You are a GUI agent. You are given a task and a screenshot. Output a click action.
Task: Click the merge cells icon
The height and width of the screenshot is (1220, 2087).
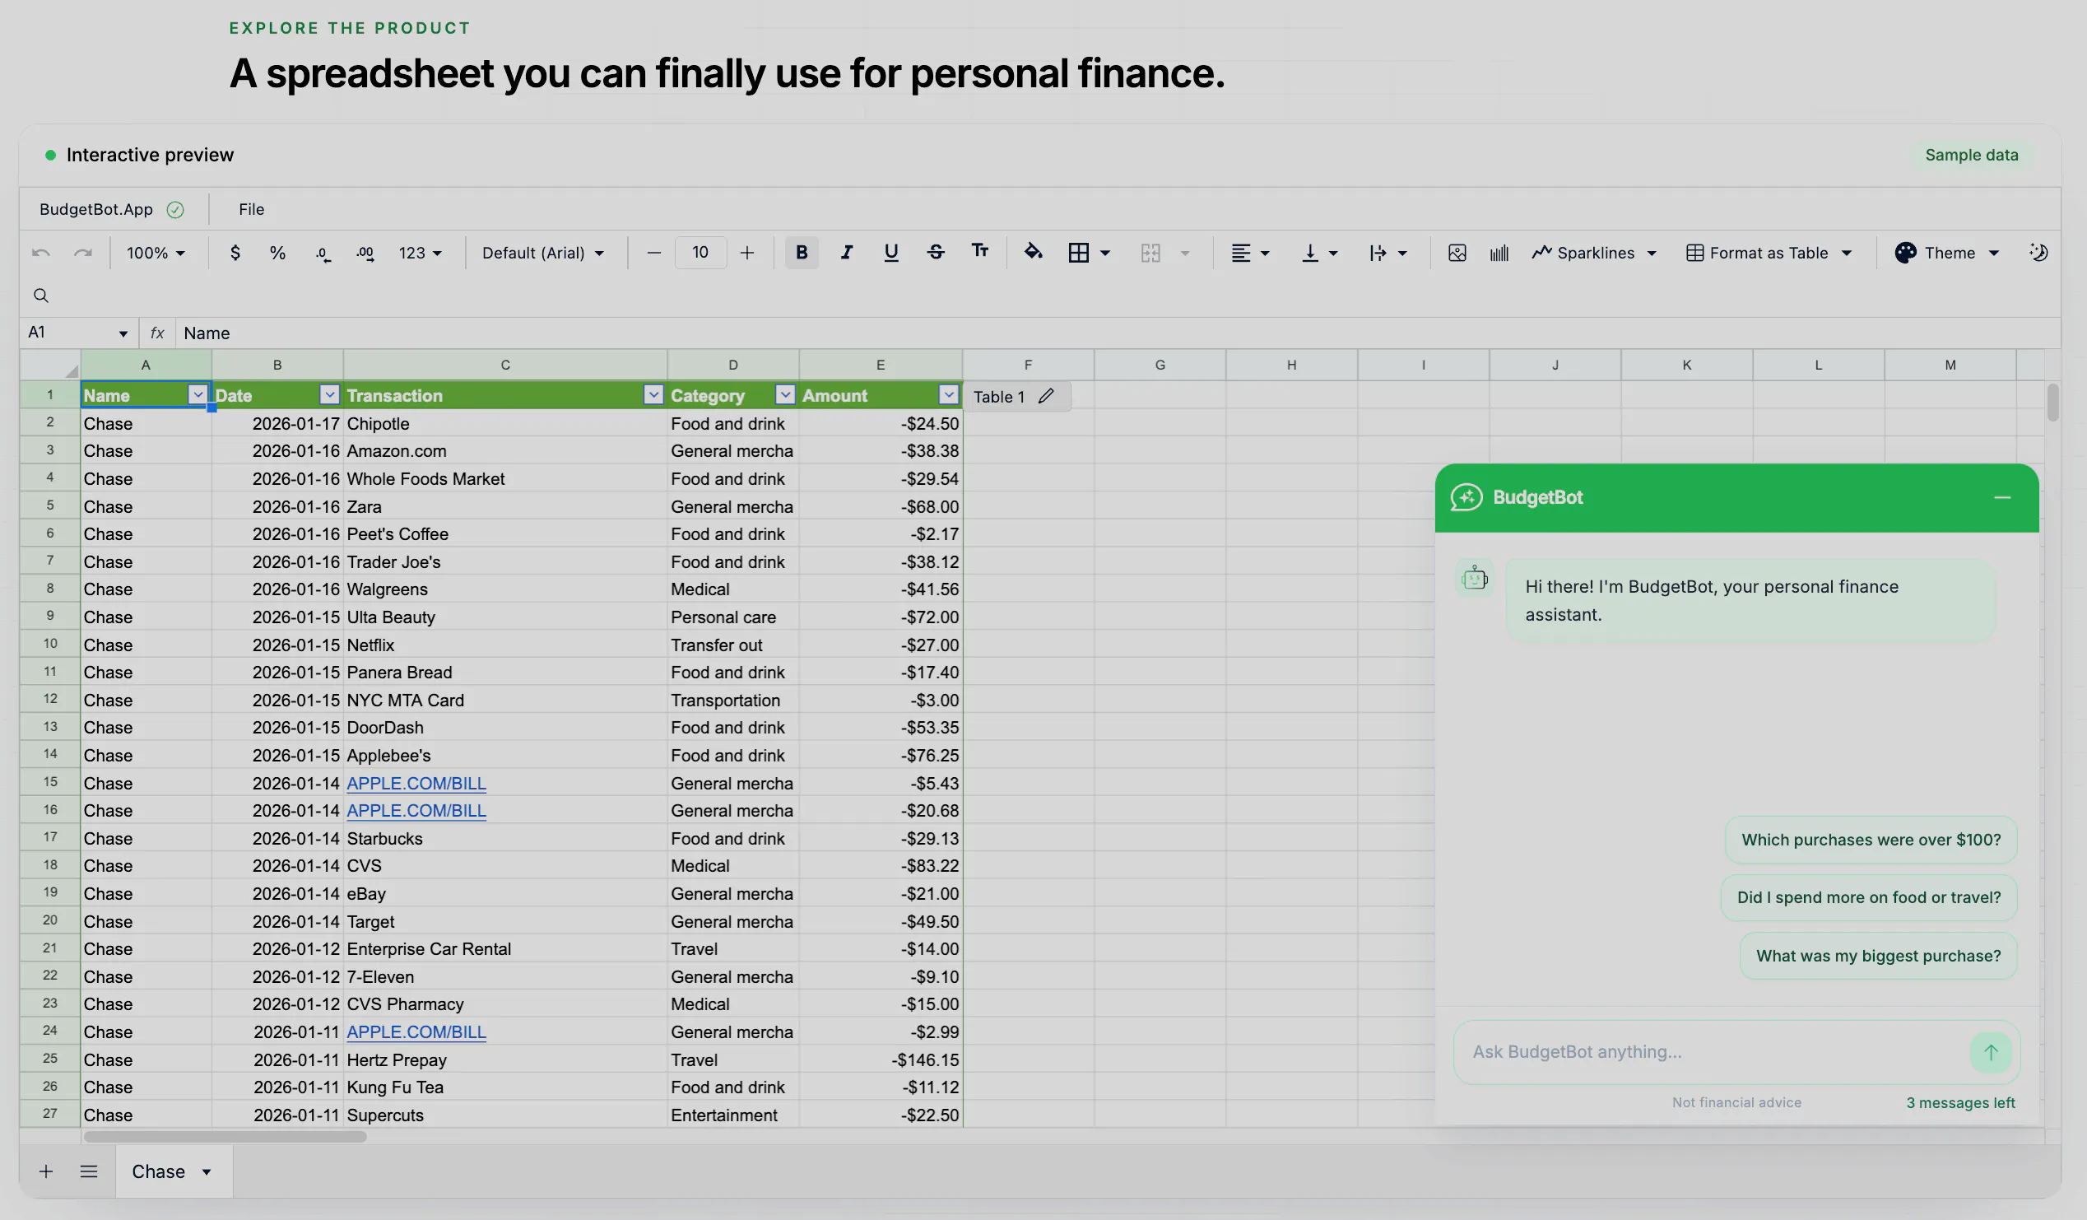pos(1150,253)
